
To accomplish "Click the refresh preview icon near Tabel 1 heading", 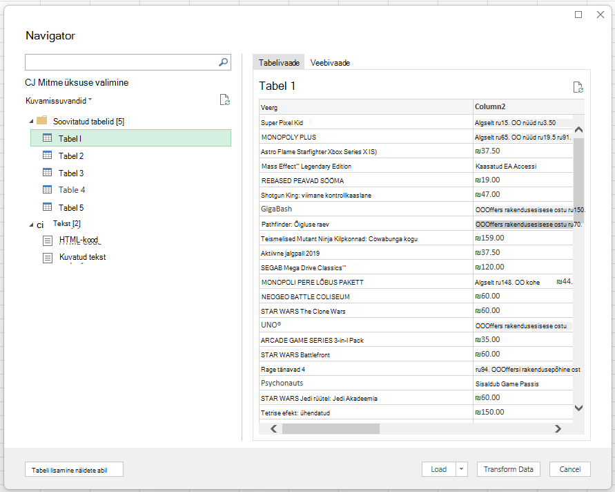I will click(578, 87).
